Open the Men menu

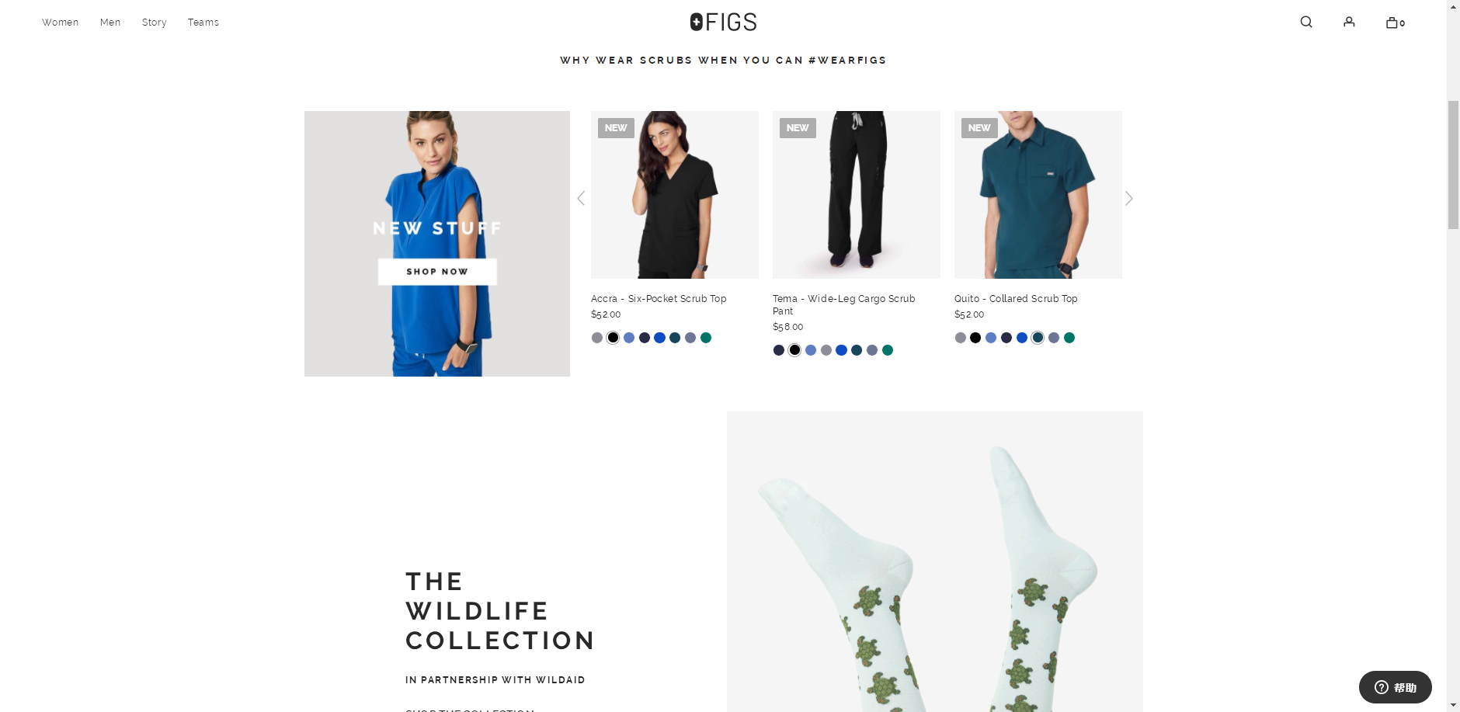coord(110,23)
